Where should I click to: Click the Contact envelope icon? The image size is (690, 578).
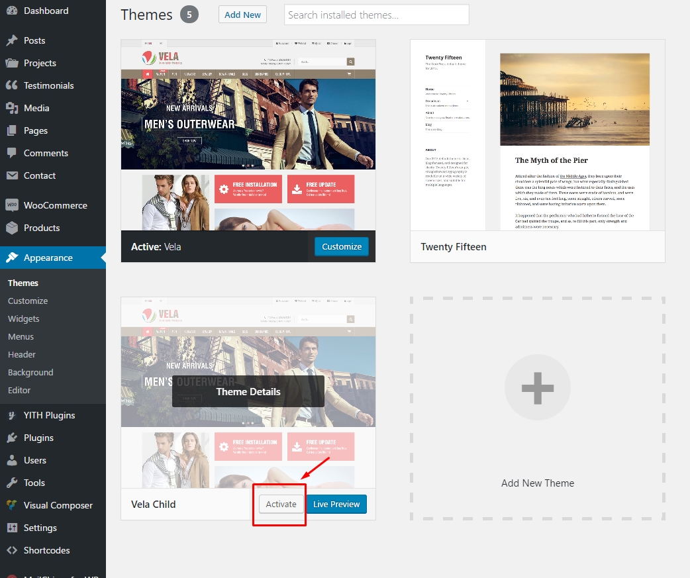pyautogui.click(x=13, y=175)
